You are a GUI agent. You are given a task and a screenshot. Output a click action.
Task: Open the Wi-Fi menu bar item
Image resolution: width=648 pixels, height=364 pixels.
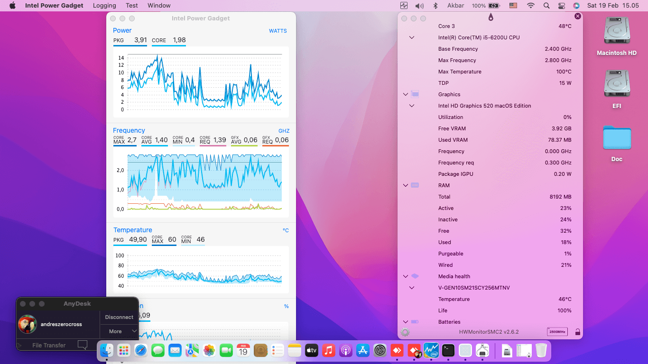click(x=530, y=6)
